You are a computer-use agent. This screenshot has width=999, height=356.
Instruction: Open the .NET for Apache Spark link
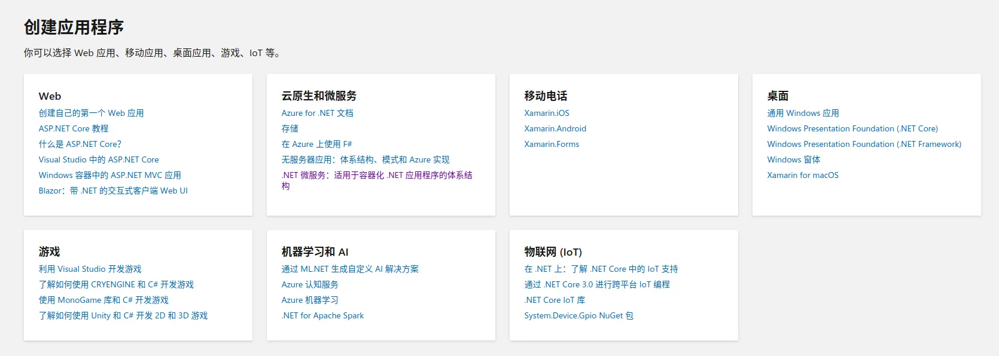pyautogui.click(x=322, y=315)
